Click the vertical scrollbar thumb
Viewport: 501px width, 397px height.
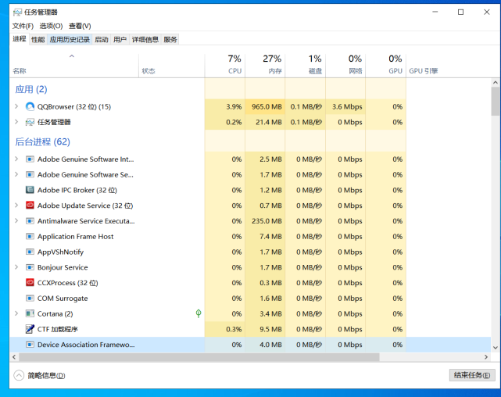pos(496,101)
